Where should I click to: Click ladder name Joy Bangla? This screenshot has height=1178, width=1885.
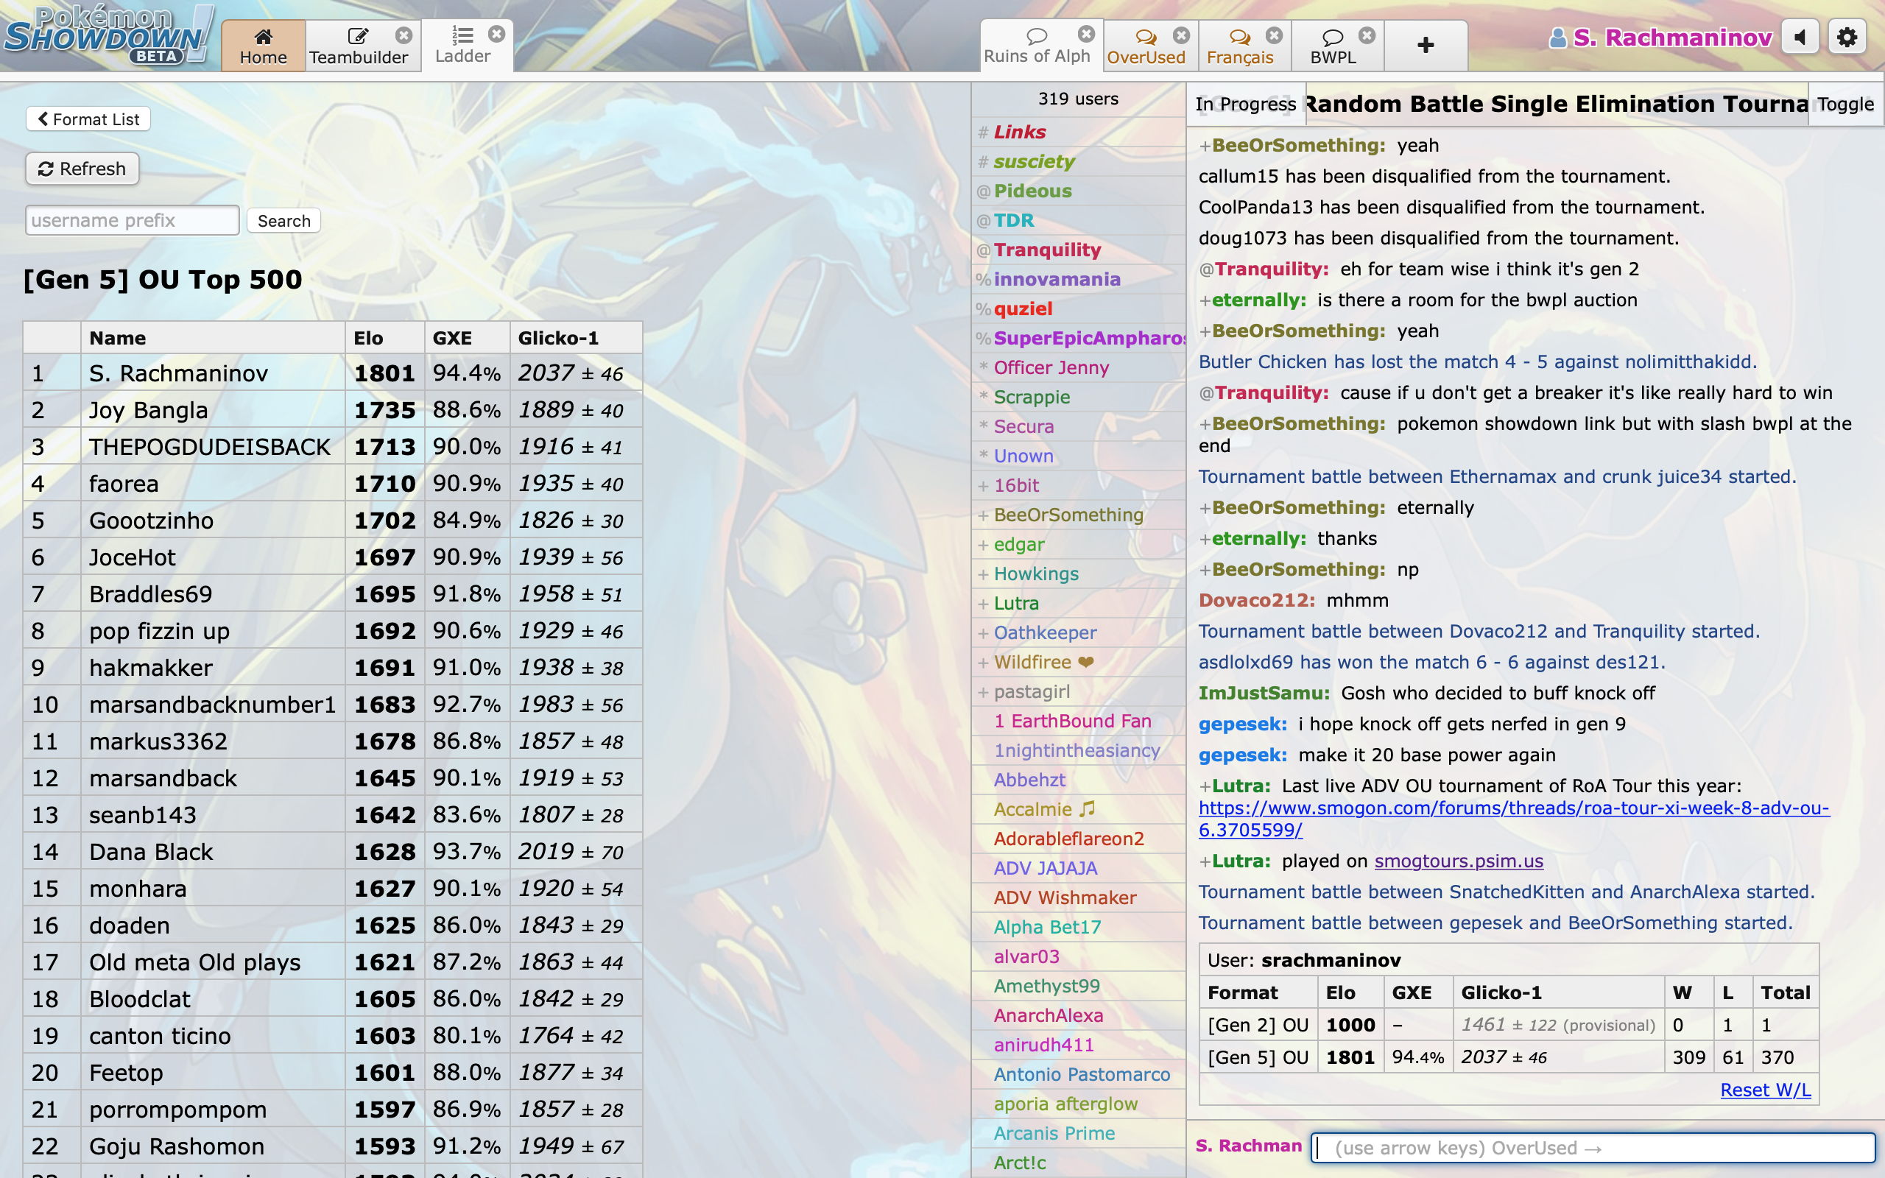click(x=148, y=411)
